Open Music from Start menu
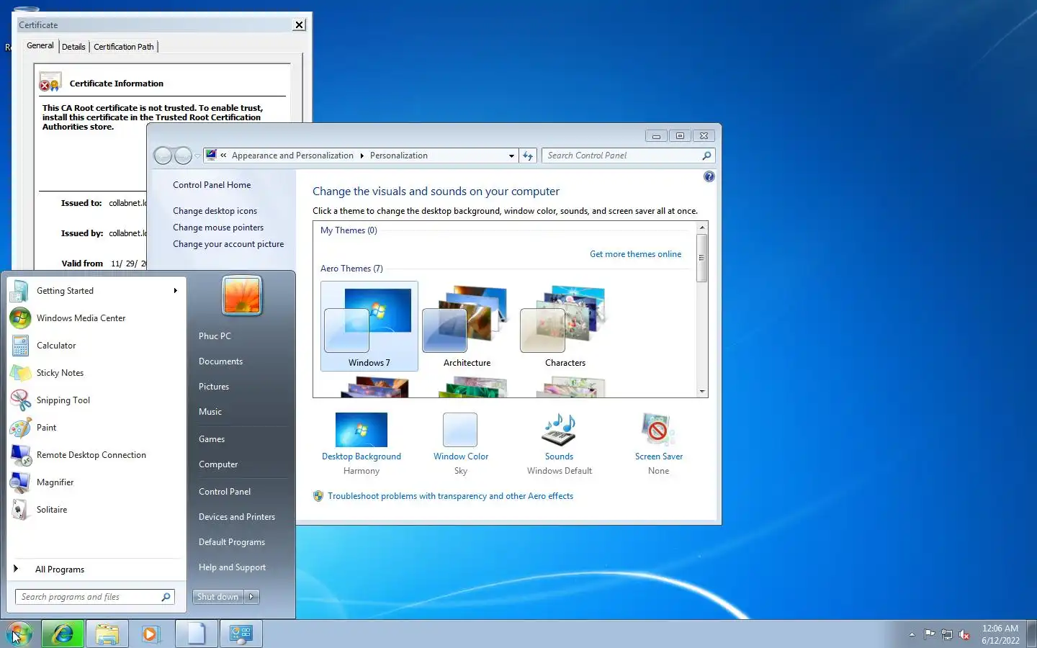1037x648 pixels. tap(210, 412)
